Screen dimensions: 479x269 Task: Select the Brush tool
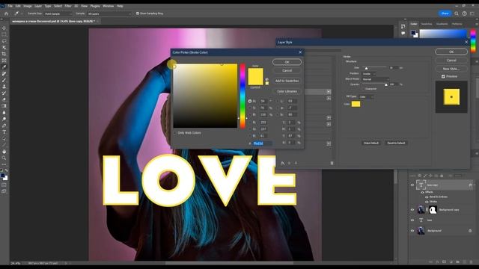(4, 80)
